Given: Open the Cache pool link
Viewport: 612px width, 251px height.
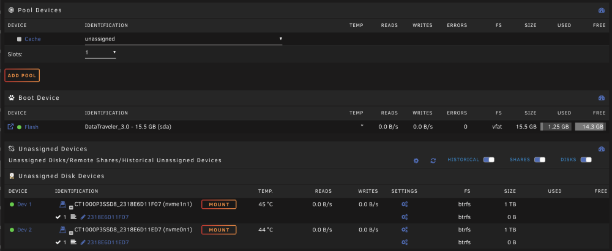Looking at the screenshot, I should click(32, 39).
